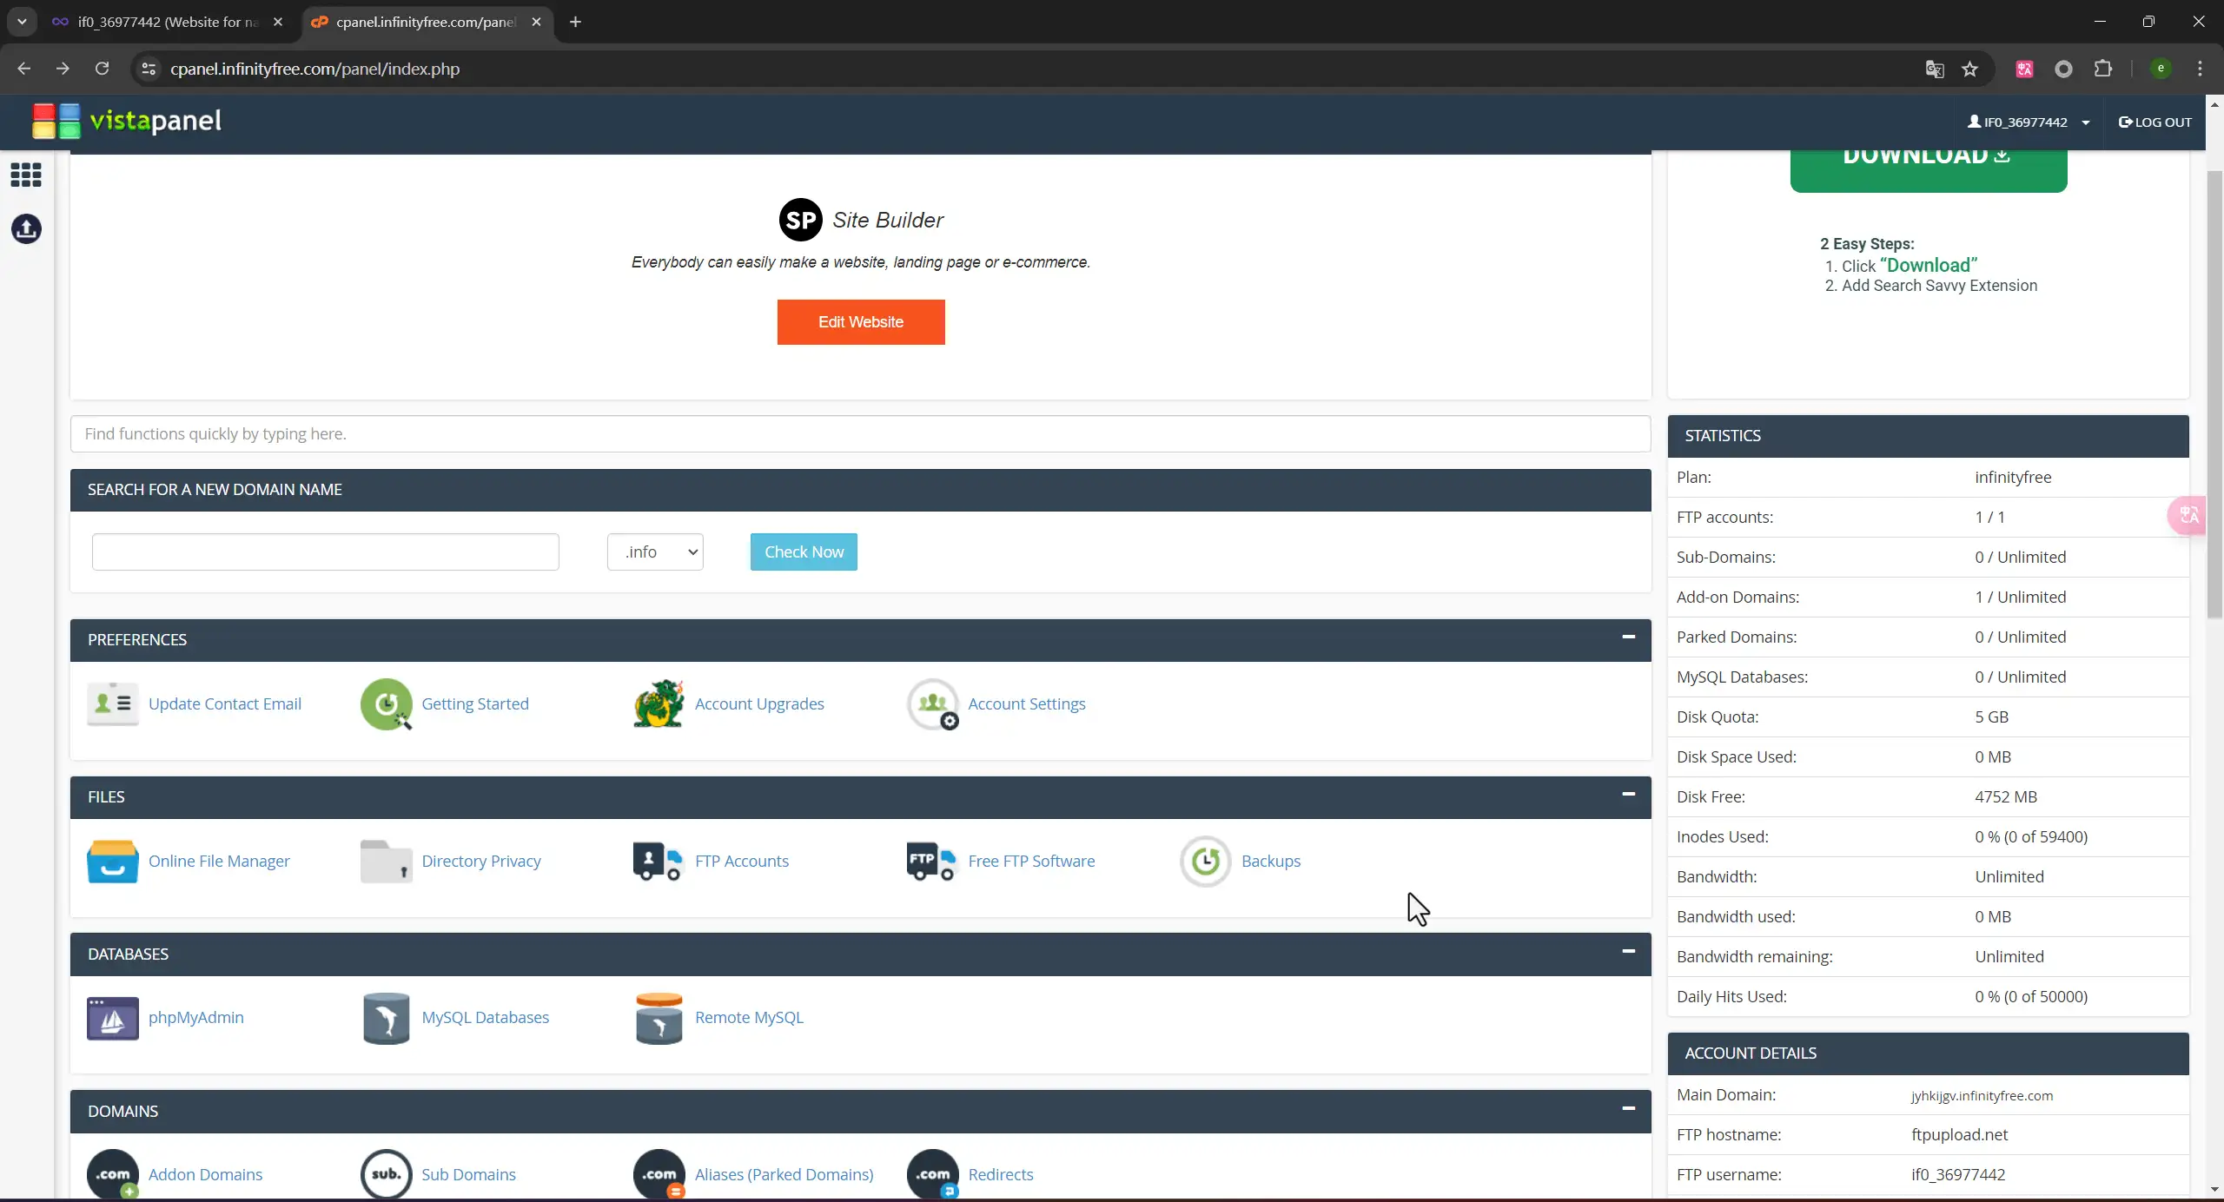Click the site info icon in address bar
This screenshot has height=1202, width=2224.
(149, 69)
